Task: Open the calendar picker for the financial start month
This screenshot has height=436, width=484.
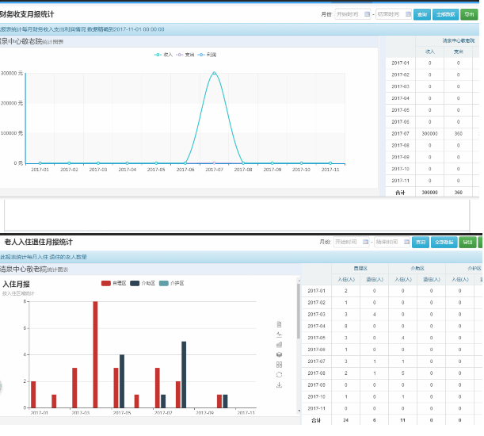Action: [367, 14]
